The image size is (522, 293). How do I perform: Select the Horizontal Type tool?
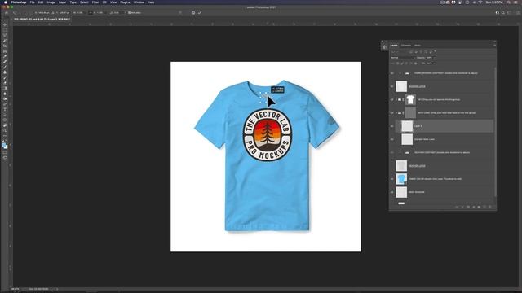point(5,110)
